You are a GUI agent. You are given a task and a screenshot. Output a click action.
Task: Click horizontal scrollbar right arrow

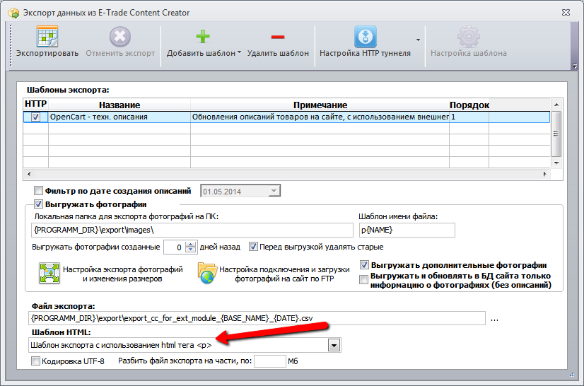545,174
